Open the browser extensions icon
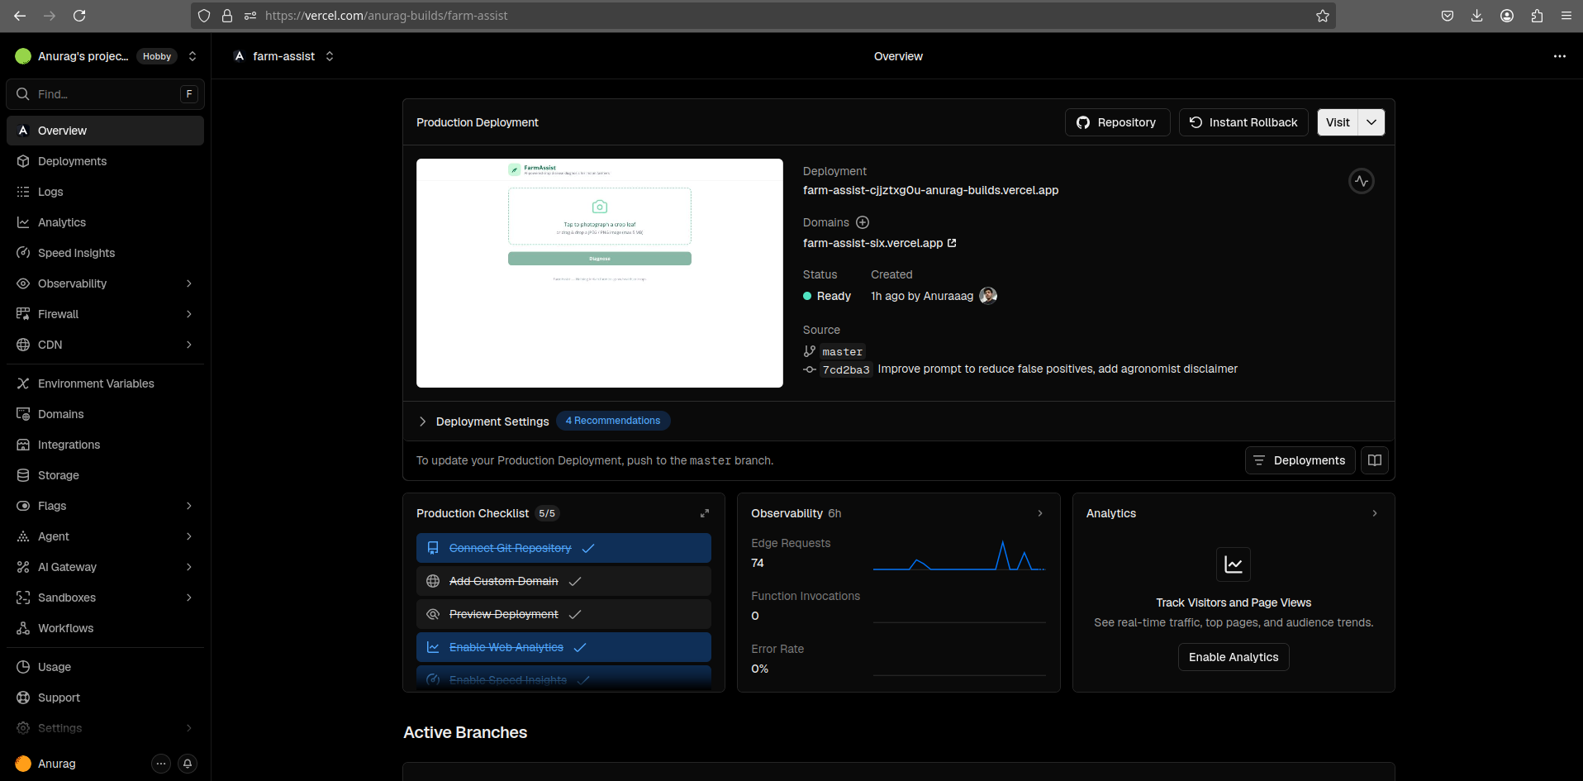 1537,16
